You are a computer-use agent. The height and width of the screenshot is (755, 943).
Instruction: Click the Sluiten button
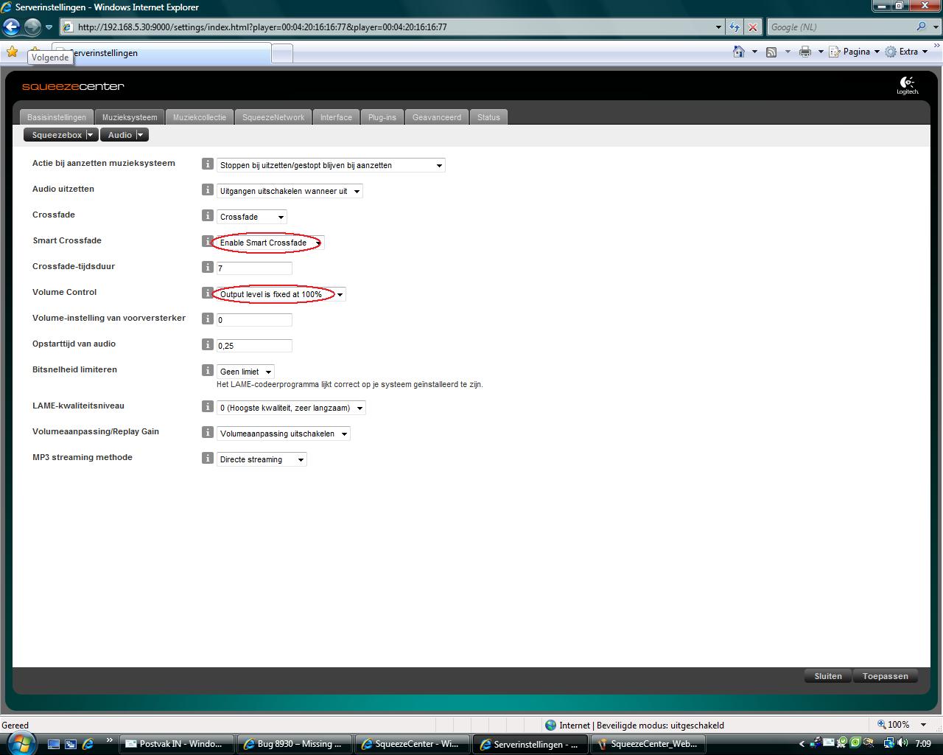[827, 676]
